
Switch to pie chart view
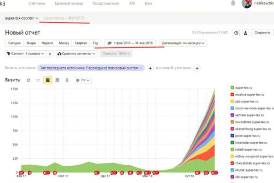coord(29,80)
